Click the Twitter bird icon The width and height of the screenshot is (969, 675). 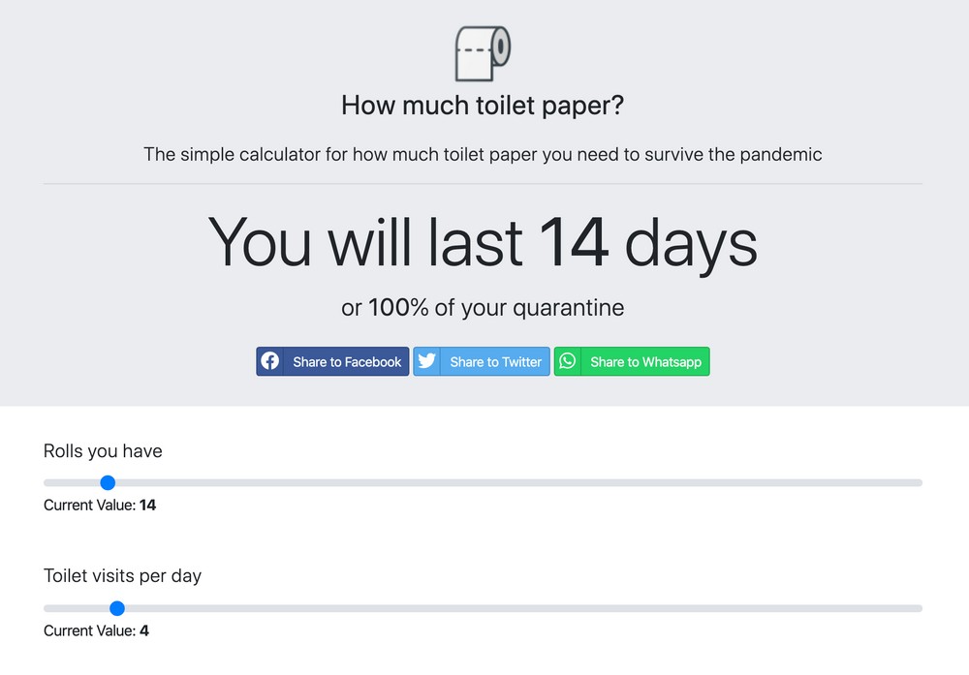(428, 361)
